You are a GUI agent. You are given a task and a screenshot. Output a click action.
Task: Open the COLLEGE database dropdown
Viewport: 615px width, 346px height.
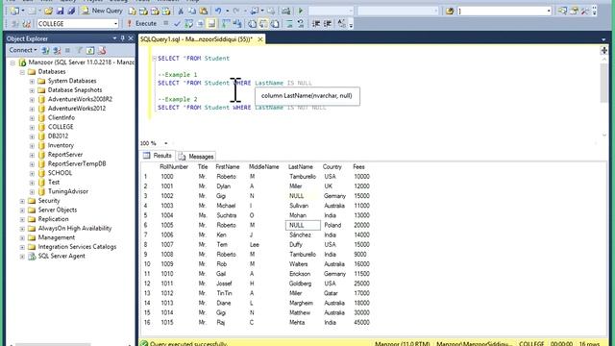click(x=115, y=24)
